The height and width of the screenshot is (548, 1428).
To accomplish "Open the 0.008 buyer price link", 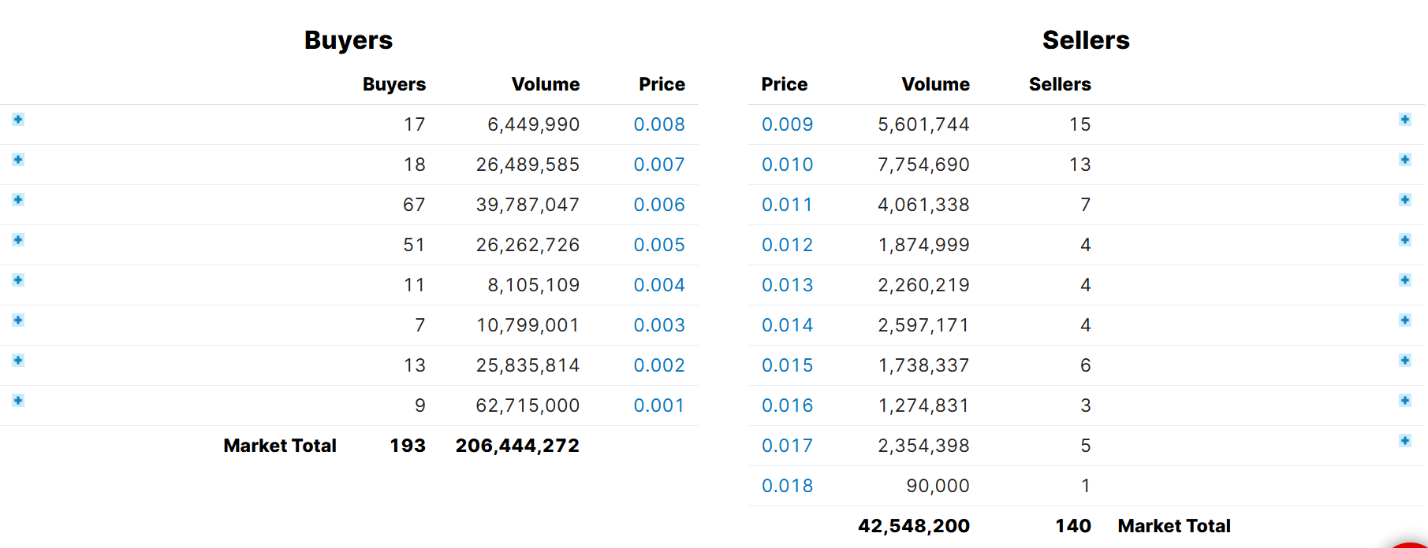I will 659,124.
